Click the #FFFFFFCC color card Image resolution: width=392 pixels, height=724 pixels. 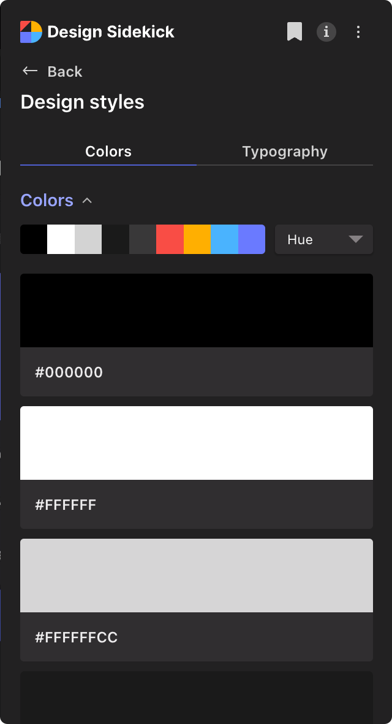(x=196, y=599)
